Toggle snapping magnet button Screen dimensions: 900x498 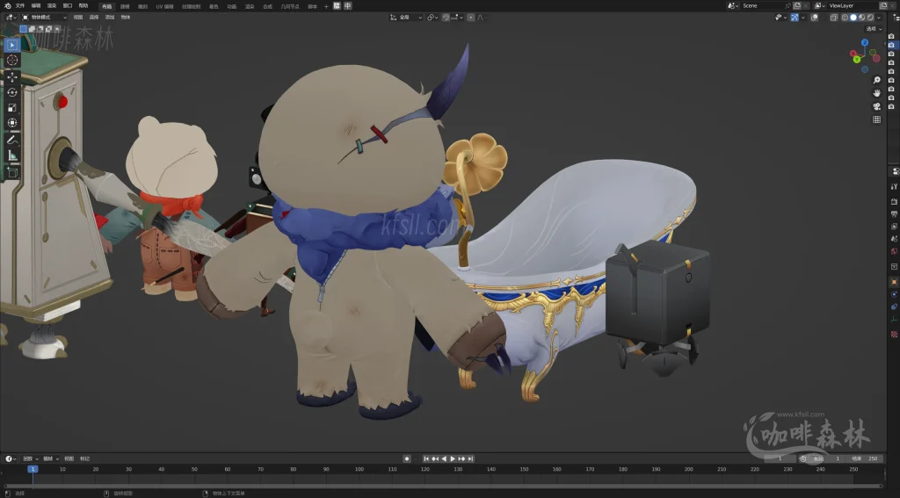[446, 18]
